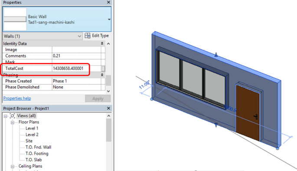Click the 11.00° angle dimension text
The image size is (297, 171).
click(144, 85)
